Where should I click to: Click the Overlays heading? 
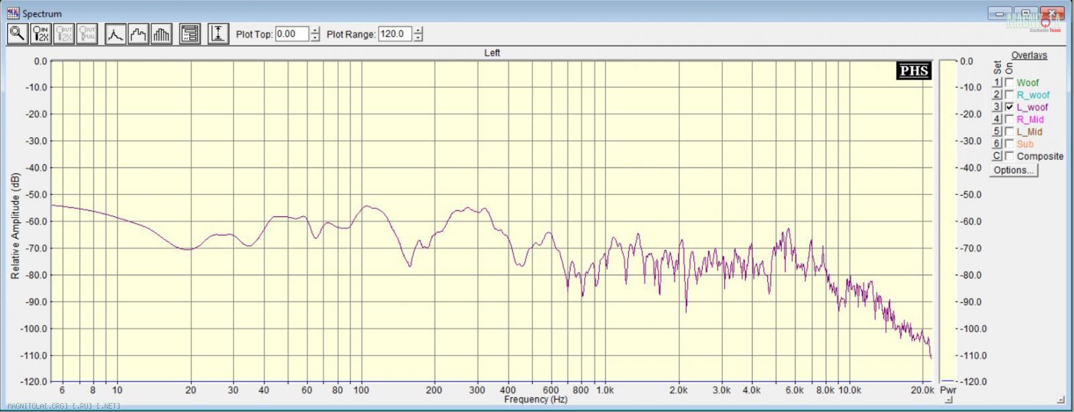point(1029,55)
